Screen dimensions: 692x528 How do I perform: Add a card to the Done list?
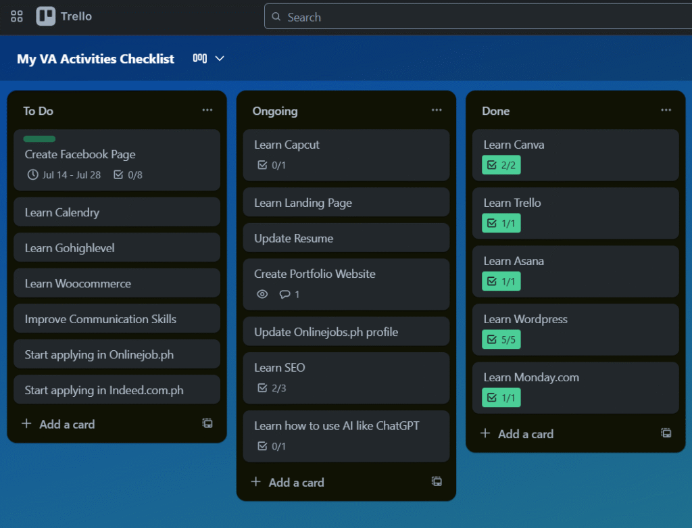[517, 434]
